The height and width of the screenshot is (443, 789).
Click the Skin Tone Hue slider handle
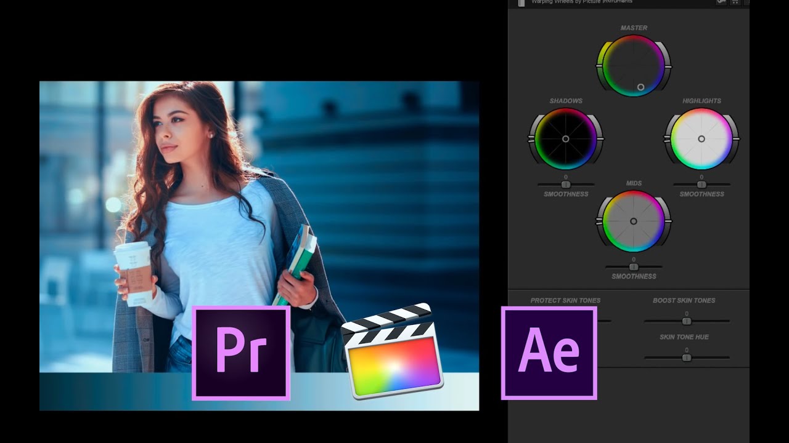point(687,357)
